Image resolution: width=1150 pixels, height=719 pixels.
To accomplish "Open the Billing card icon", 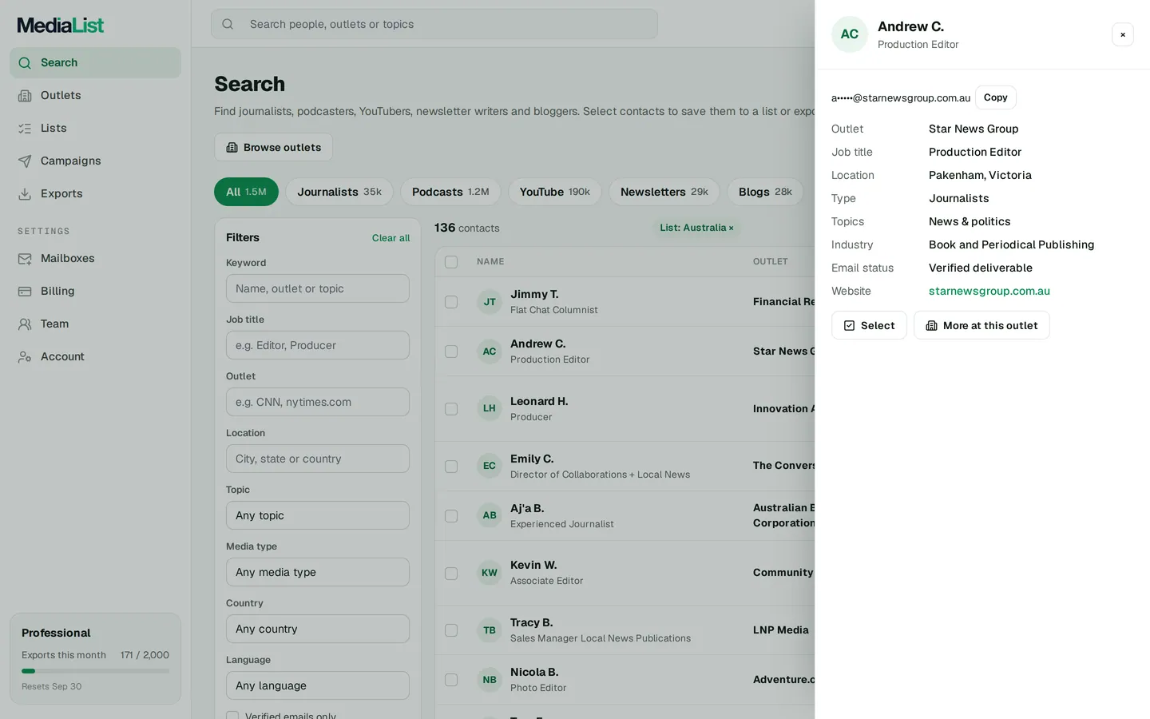I will [x=25, y=291].
